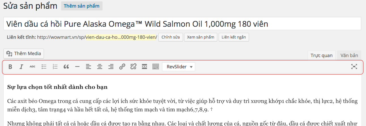The image size is (366, 126).
Task: Click paragraph starting 'Nhưng không phải tất cả'
Action: pyautogui.click(x=182, y=123)
